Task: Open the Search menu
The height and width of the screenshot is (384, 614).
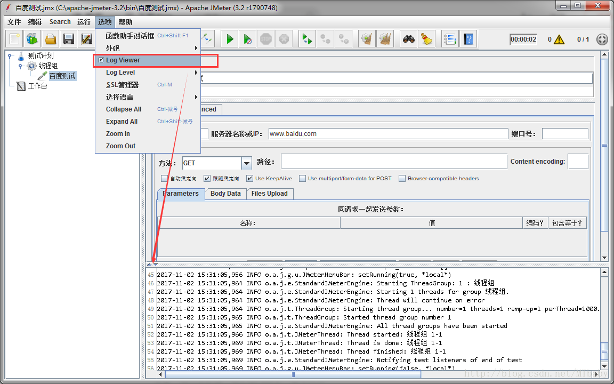Action: [x=60, y=22]
